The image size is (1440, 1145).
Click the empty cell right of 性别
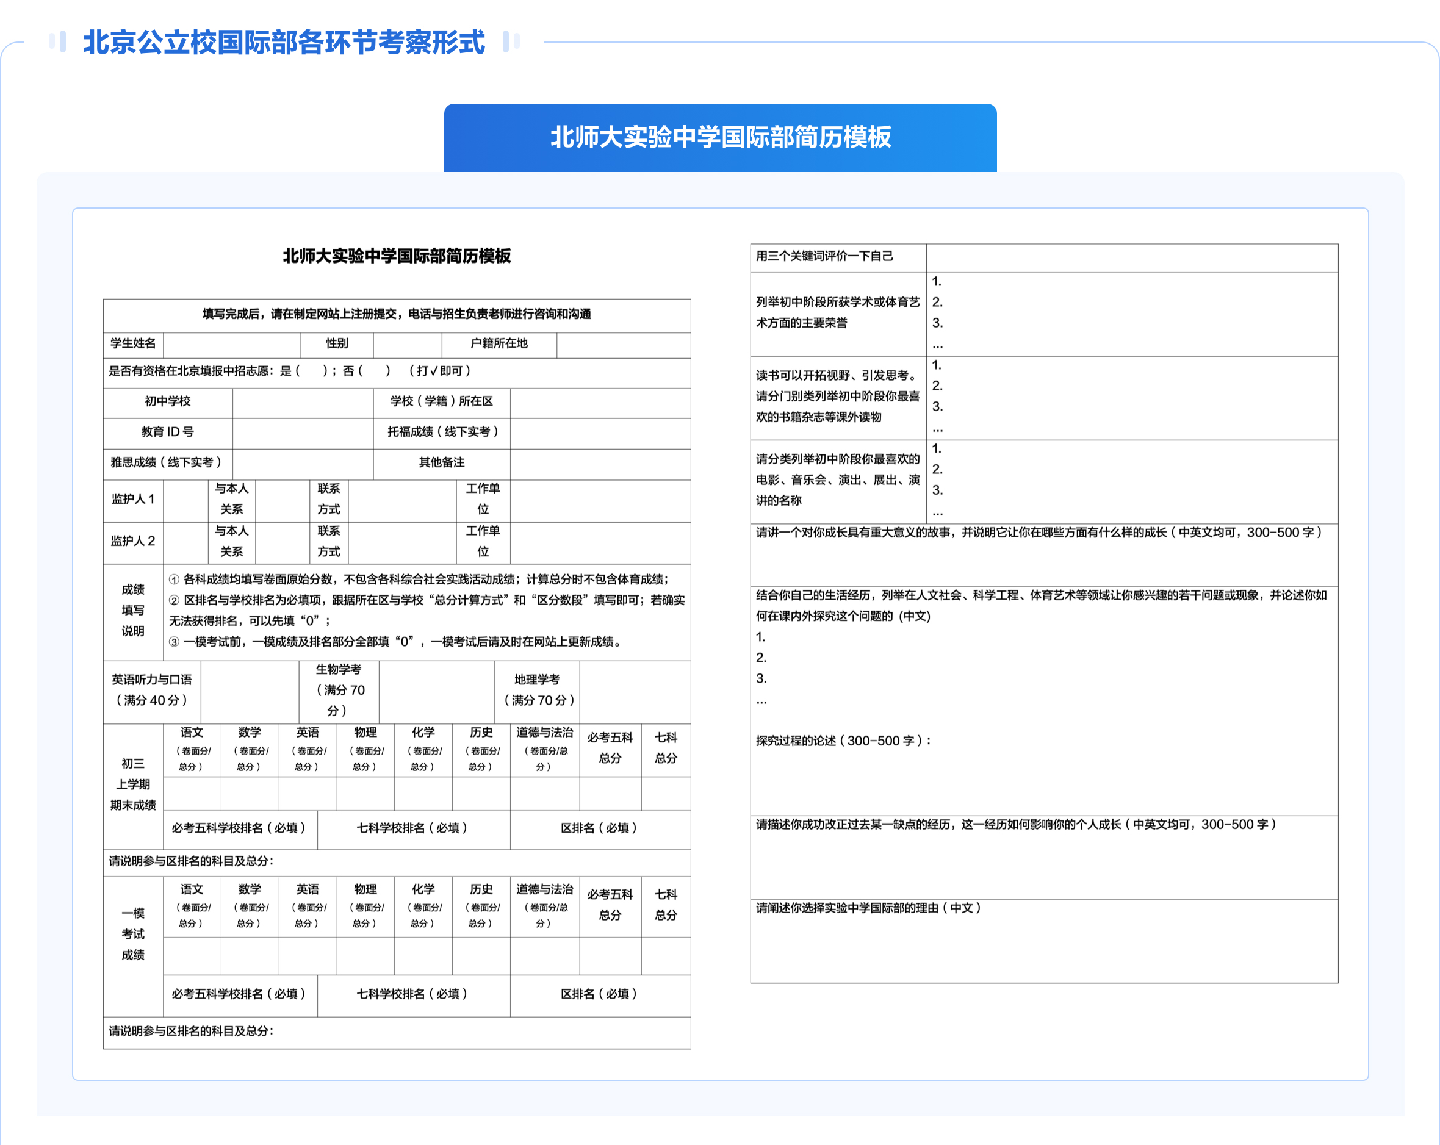pyautogui.click(x=408, y=345)
